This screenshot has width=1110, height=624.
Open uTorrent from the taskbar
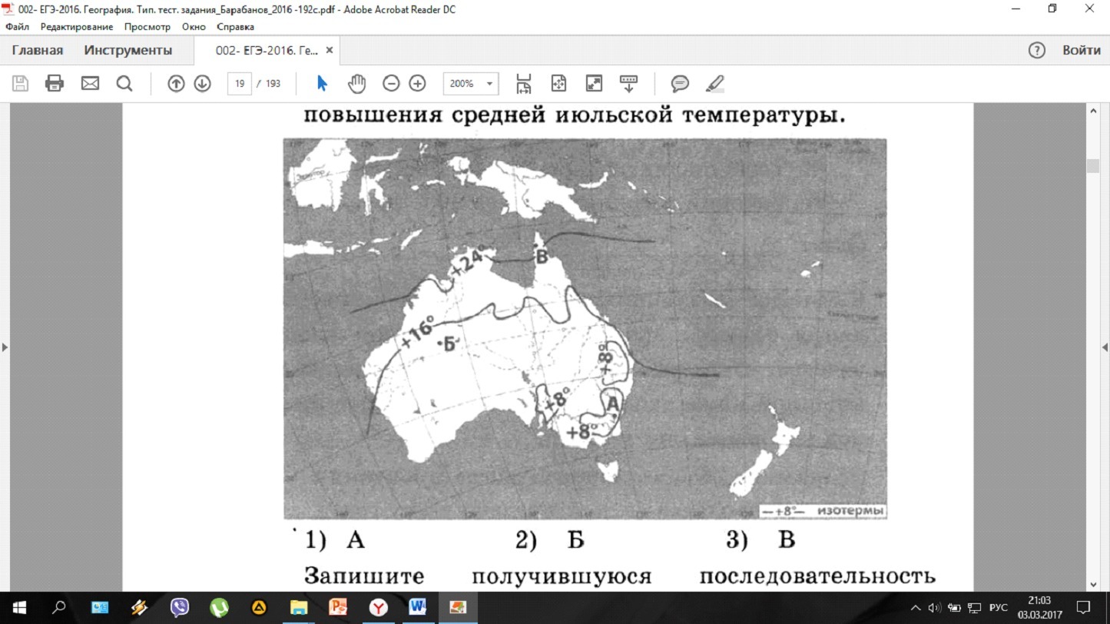[220, 608]
